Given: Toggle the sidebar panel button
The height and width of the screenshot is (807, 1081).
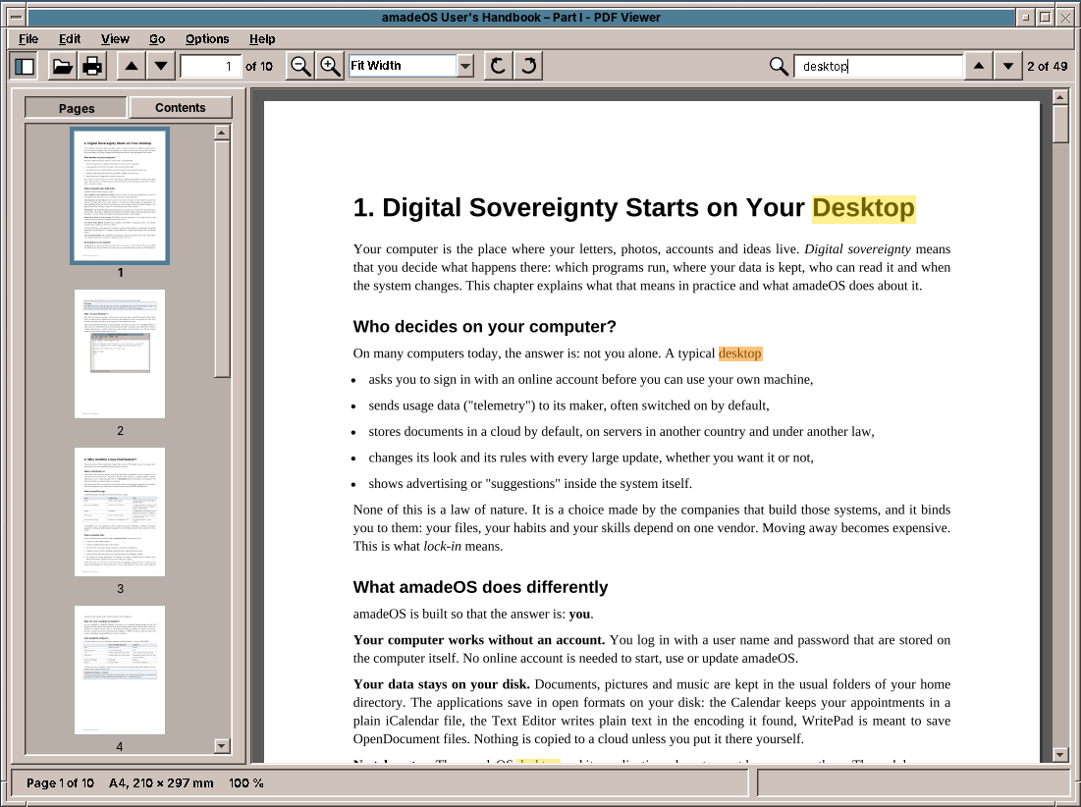Looking at the screenshot, I should pos(25,66).
